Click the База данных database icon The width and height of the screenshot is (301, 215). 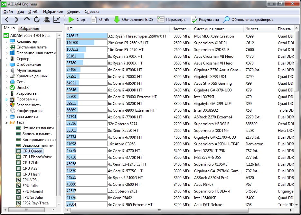(x=12, y=116)
